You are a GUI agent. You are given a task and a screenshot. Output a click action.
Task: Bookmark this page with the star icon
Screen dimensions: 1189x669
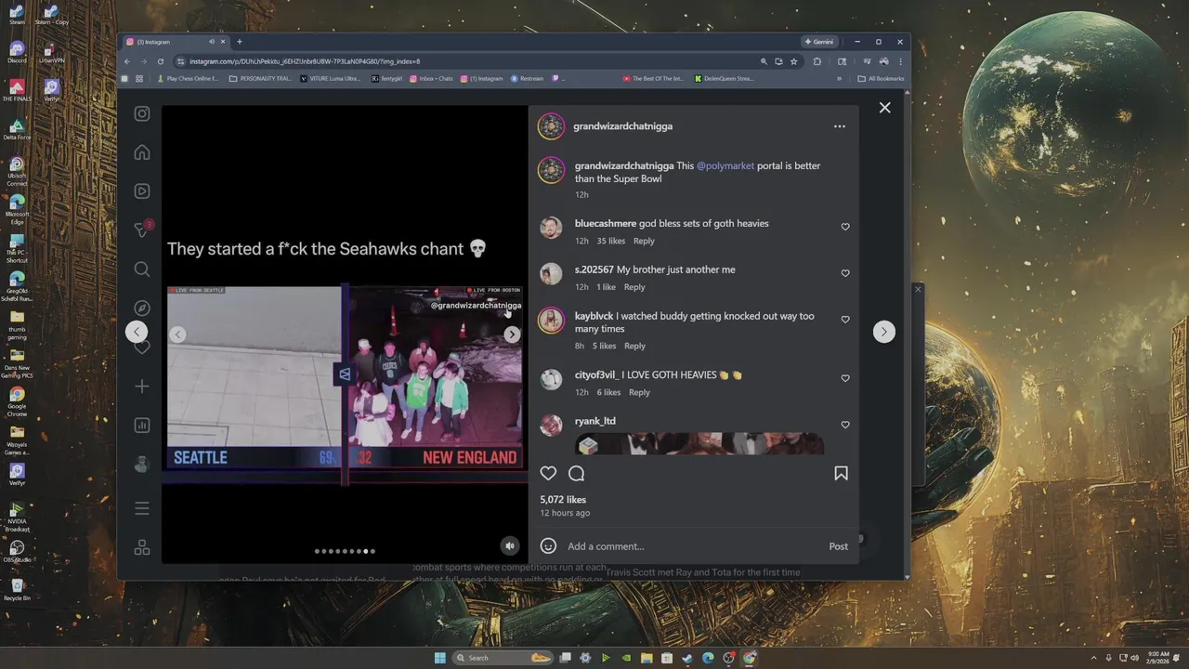[x=793, y=61]
